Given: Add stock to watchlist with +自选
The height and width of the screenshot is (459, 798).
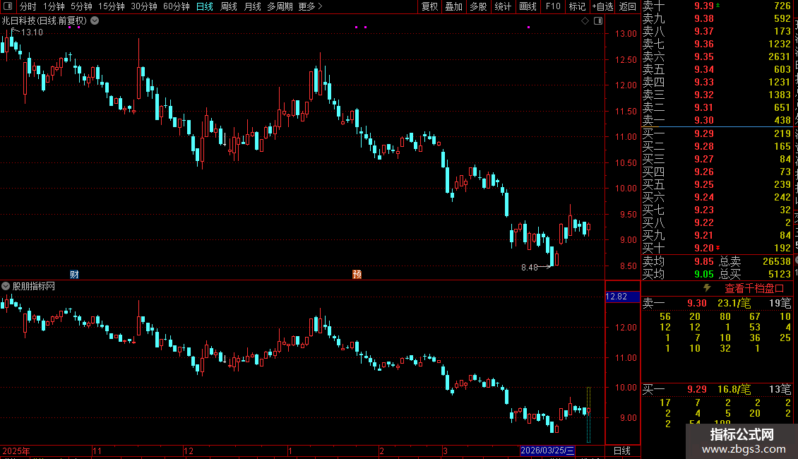Looking at the screenshot, I should pos(603,6).
